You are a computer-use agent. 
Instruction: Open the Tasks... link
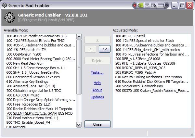pos(97,72)
